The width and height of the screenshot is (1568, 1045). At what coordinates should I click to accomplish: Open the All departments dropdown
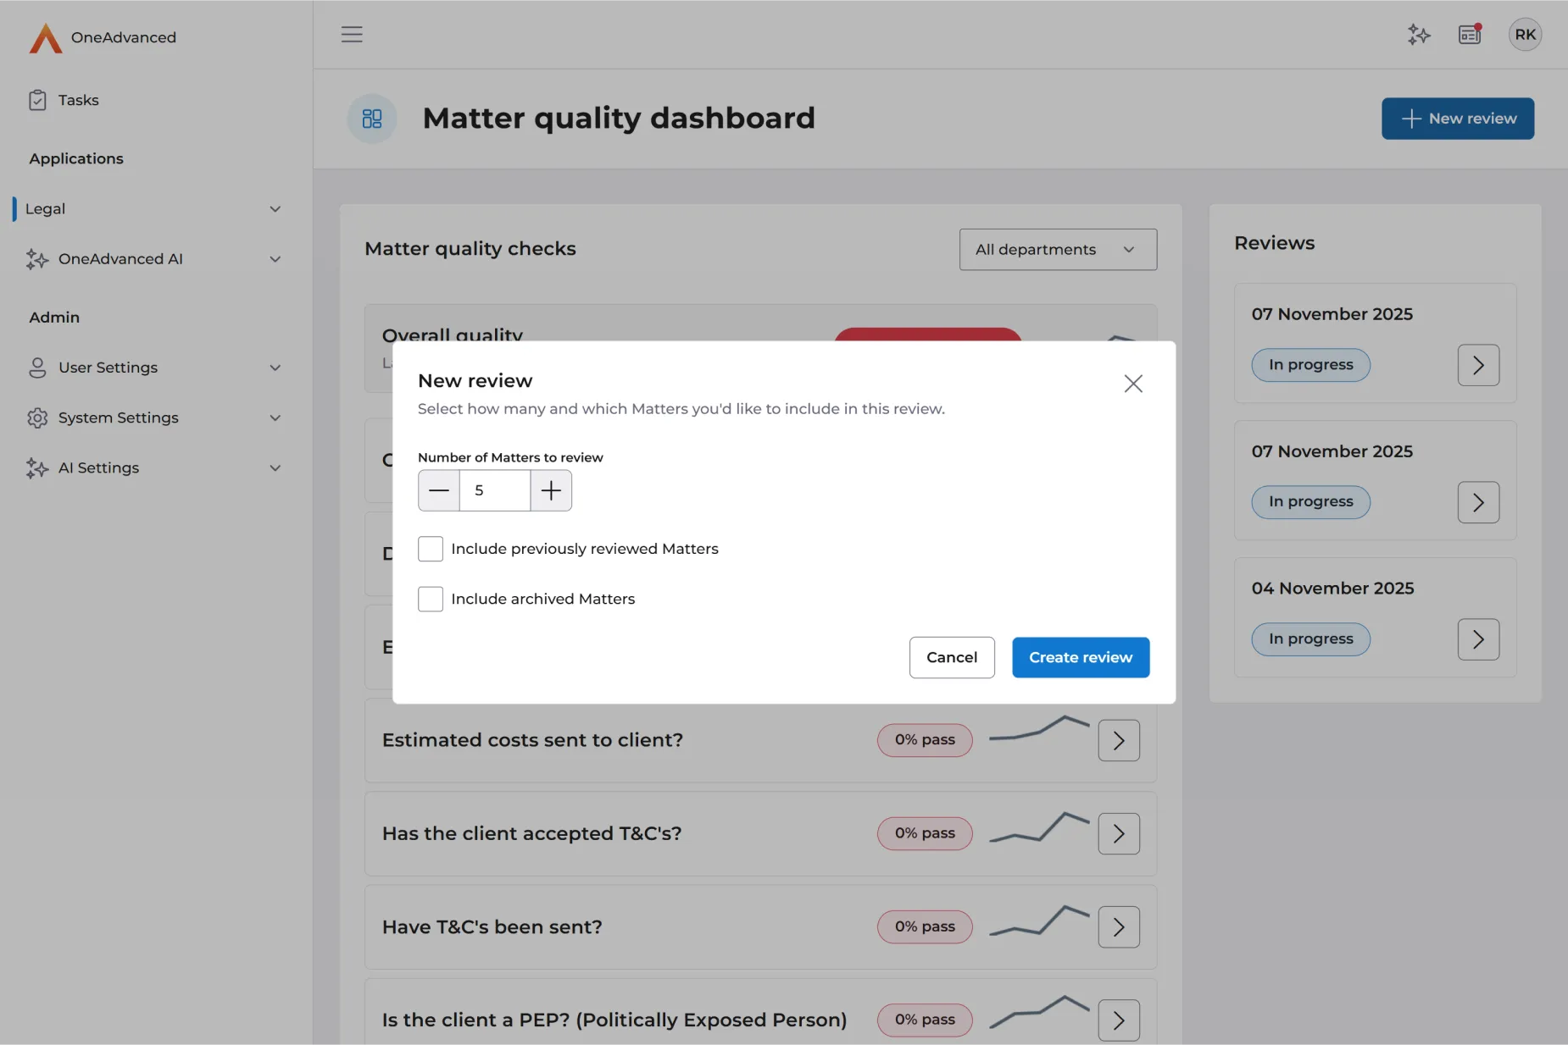(1057, 250)
